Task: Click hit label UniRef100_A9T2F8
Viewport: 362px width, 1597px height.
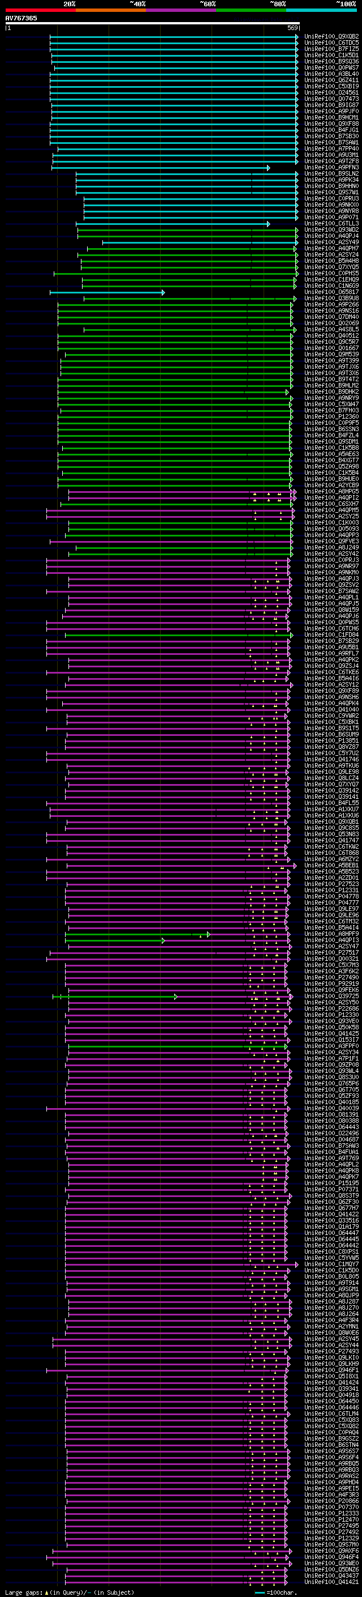Action: click(x=331, y=161)
